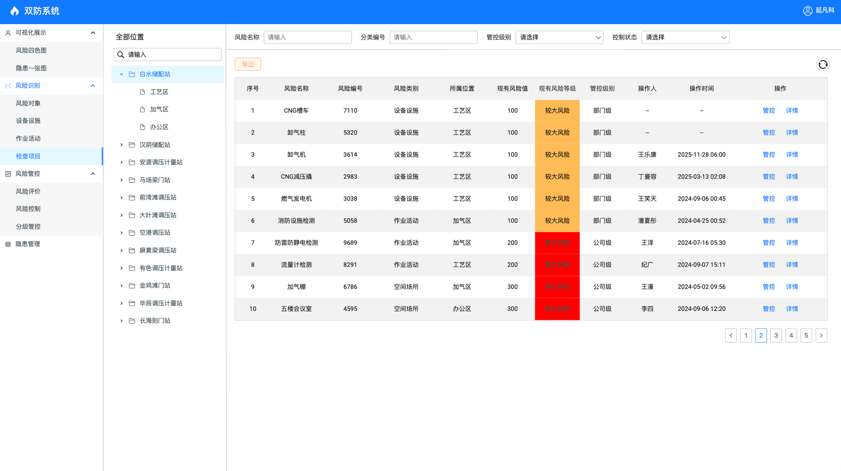Expand the 汉阴储配站 tree node
The width and height of the screenshot is (841, 471).
tap(122, 145)
